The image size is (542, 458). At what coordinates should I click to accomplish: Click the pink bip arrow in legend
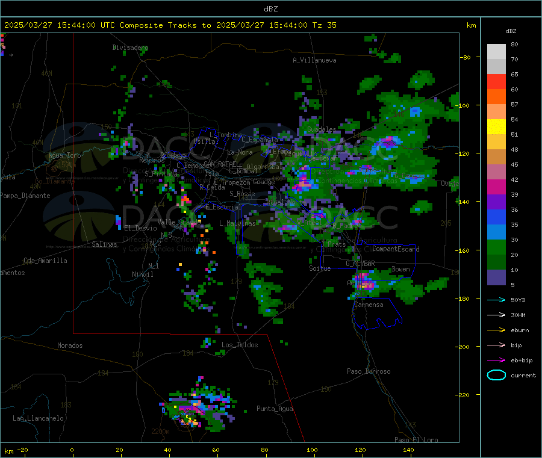[x=496, y=345]
